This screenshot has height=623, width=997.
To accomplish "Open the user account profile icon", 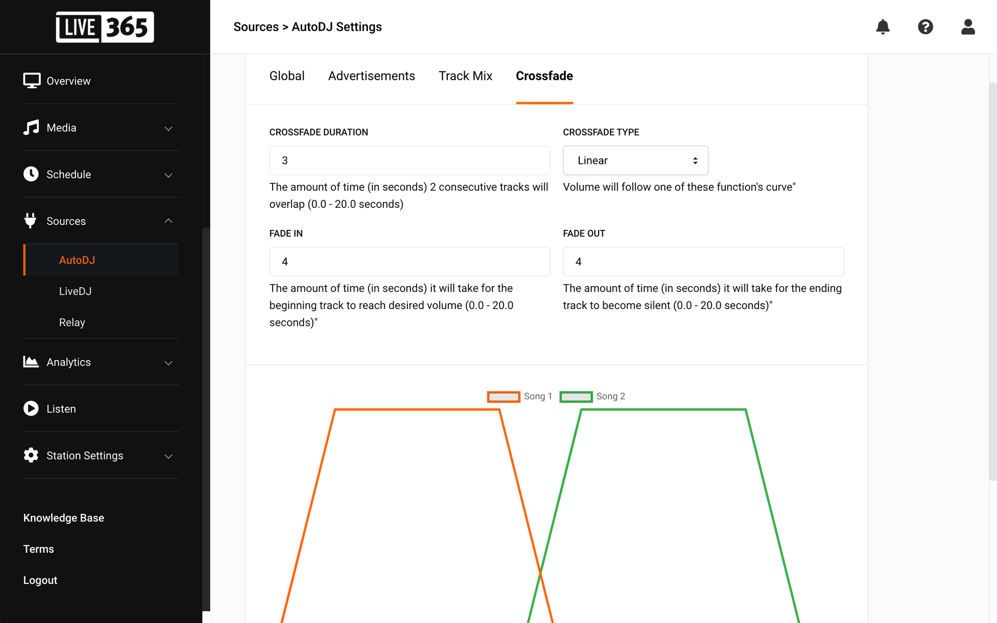I will [x=968, y=27].
